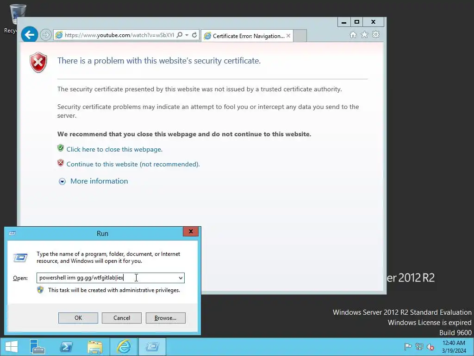Click the red shield icon beside Continue link
Viewport: 474px width, 356px height.
(x=61, y=163)
